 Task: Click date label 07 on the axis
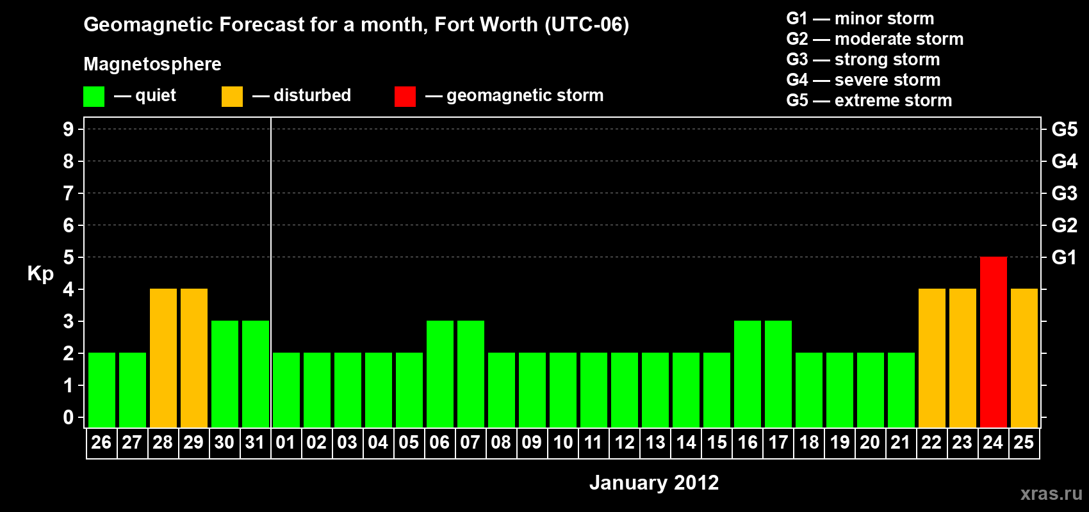[470, 443]
